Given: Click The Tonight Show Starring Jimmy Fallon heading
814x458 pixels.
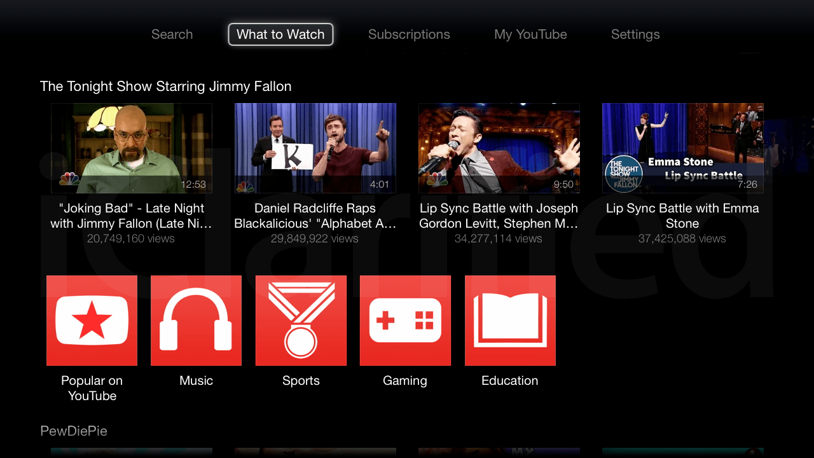Looking at the screenshot, I should [165, 86].
